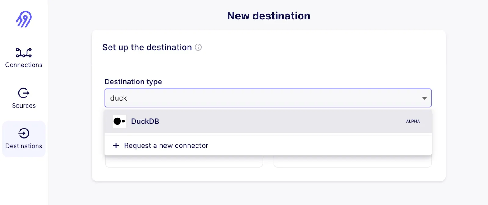Click the Destinations label in sidebar
The height and width of the screenshot is (205, 488).
pyautogui.click(x=24, y=146)
